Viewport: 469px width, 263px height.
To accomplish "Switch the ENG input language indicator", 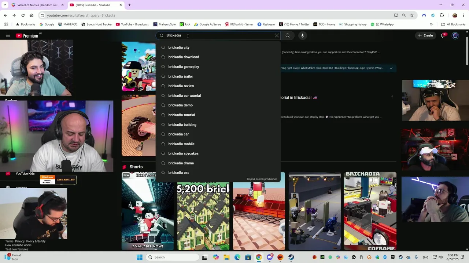I will pos(425,257).
